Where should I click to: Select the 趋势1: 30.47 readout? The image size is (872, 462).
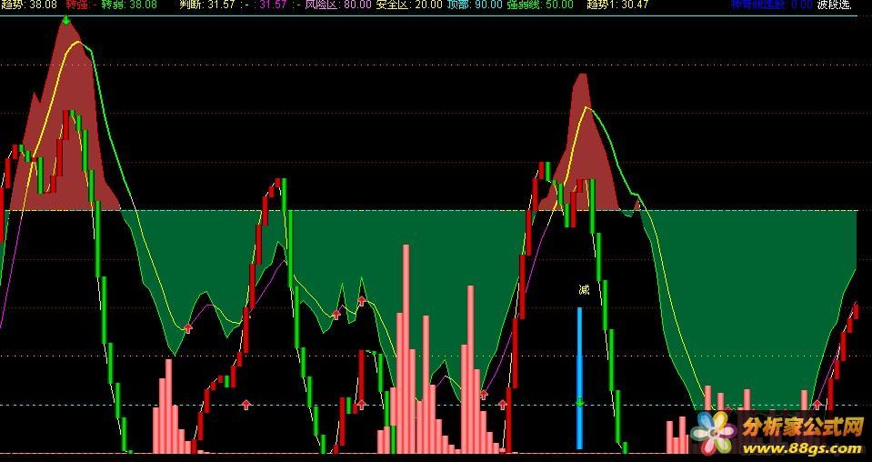[617, 5]
